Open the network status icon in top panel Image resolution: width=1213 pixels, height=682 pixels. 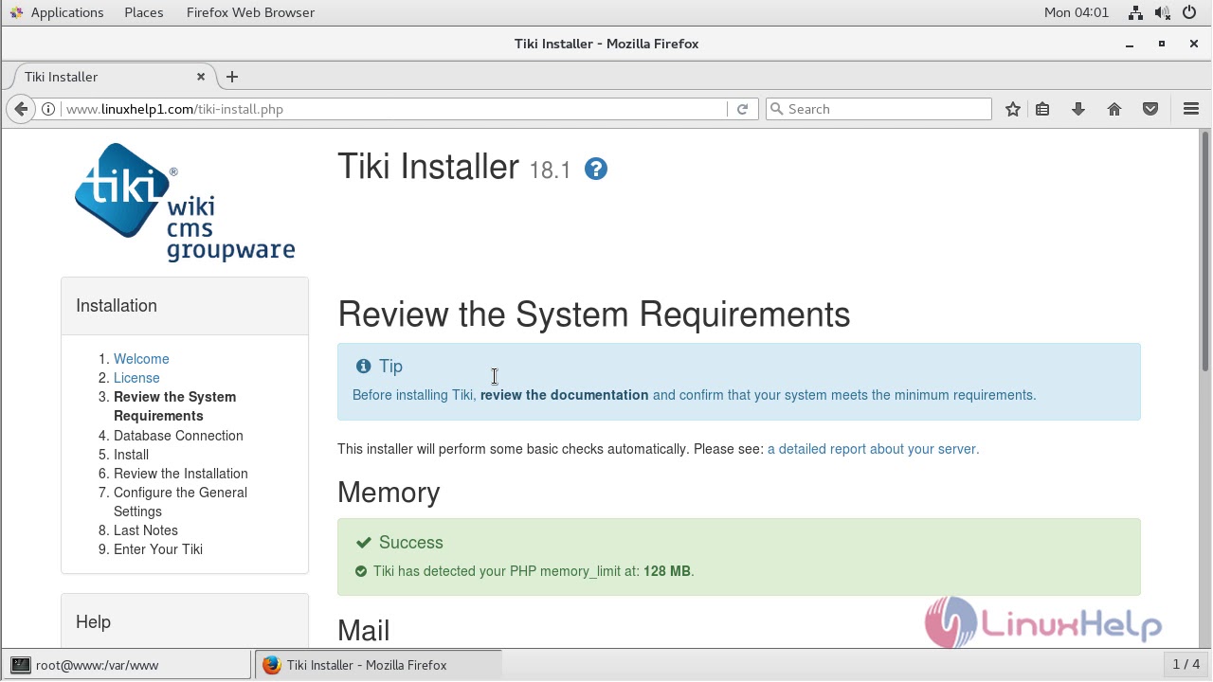[1135, 12]
